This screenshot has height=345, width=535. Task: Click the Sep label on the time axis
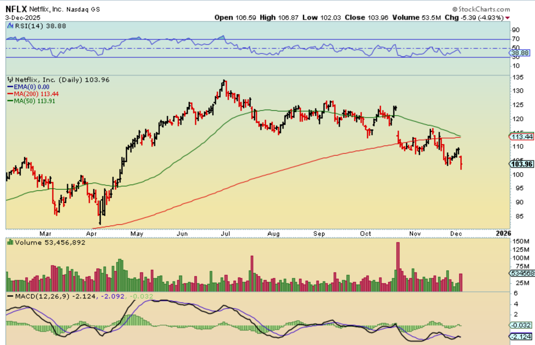click(x=319, y=234)
